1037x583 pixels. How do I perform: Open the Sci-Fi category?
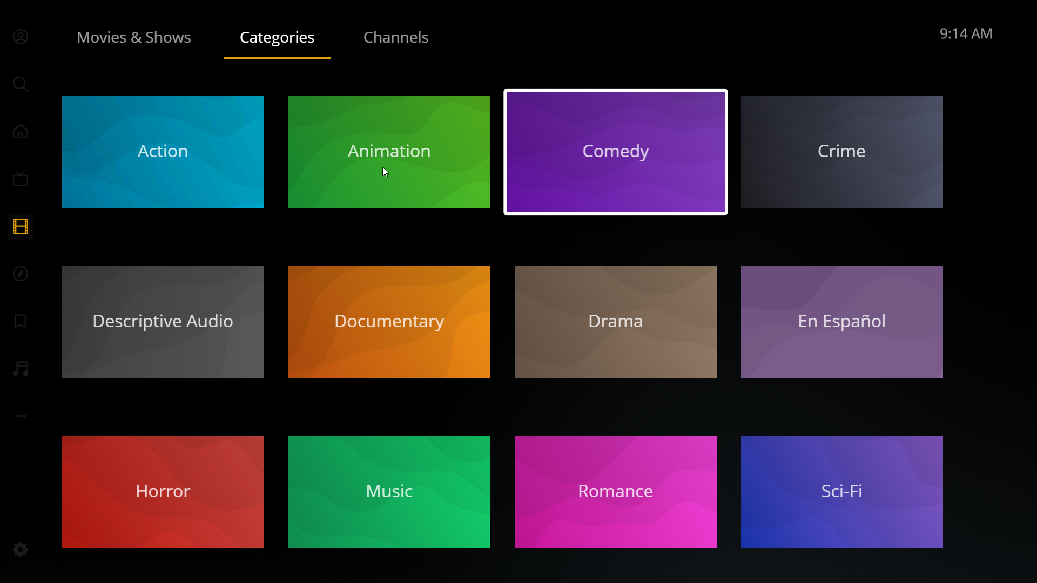841,492
